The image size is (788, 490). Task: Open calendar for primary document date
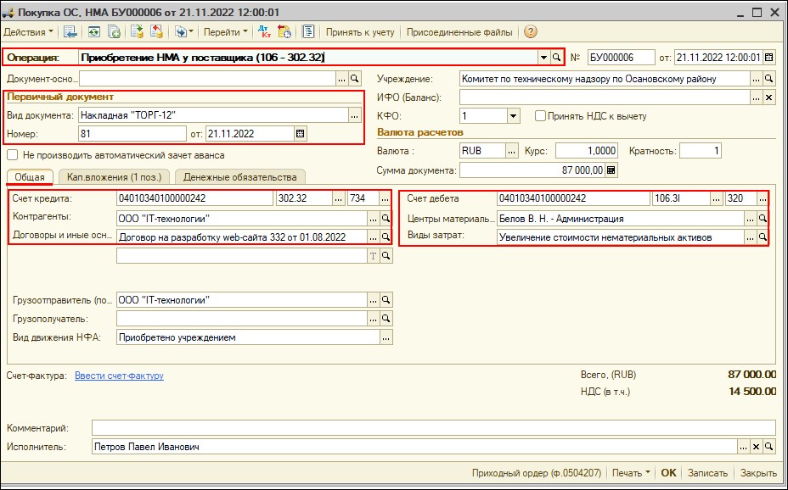[x=300, y=134]
